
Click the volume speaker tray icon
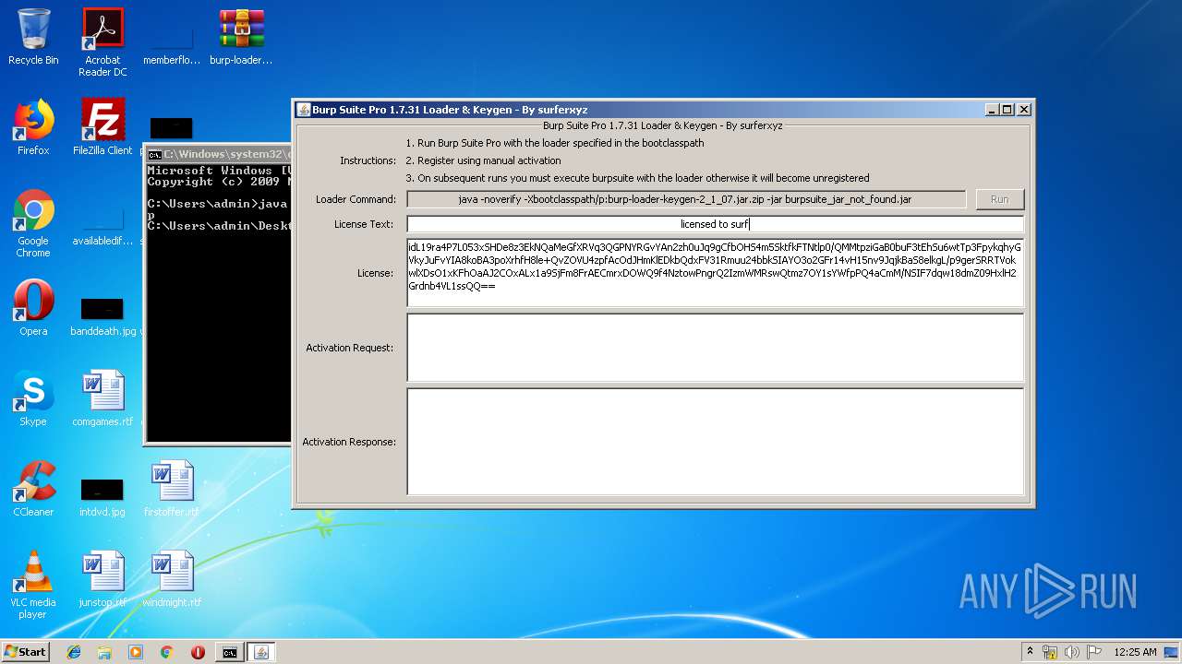pos(1072,652)
